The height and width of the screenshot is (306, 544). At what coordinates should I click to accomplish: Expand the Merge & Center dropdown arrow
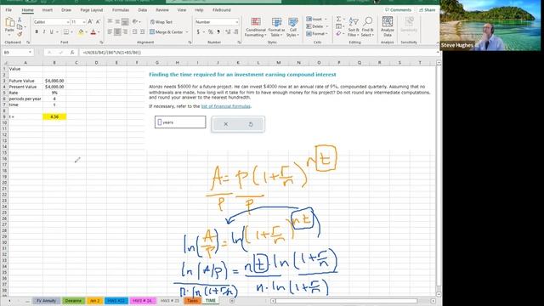(187, 32)
